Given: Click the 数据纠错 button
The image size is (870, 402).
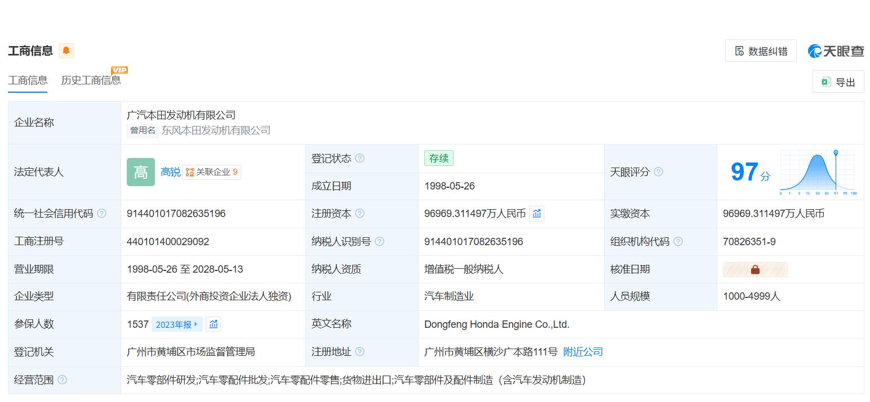Looking at the screenshot, I should (760, 51).
